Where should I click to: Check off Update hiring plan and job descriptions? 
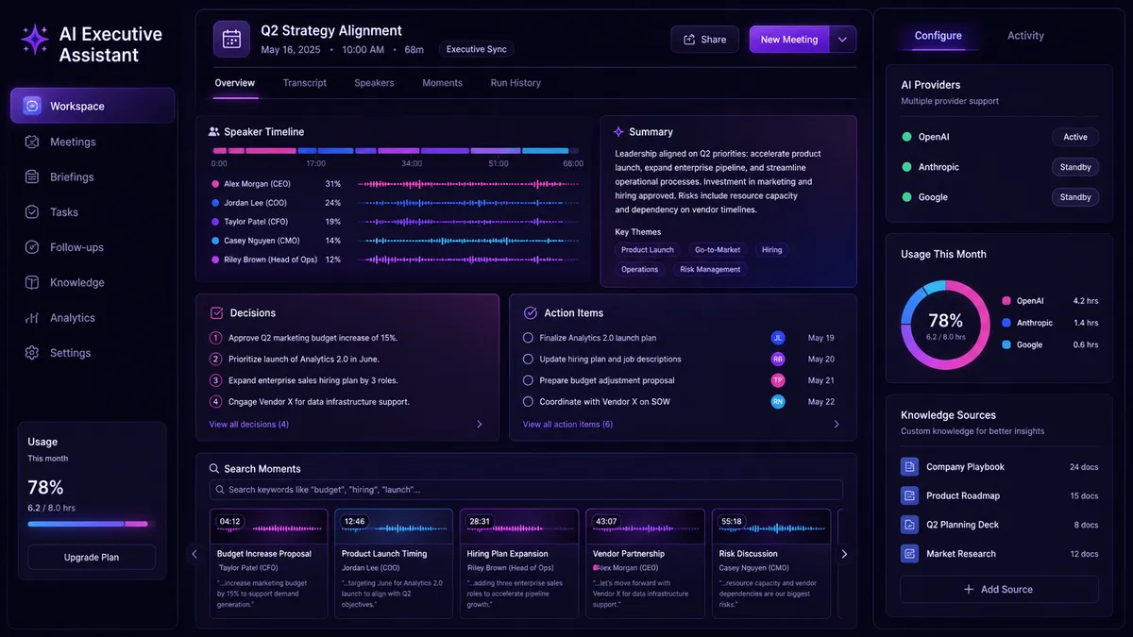pos(528,360)
